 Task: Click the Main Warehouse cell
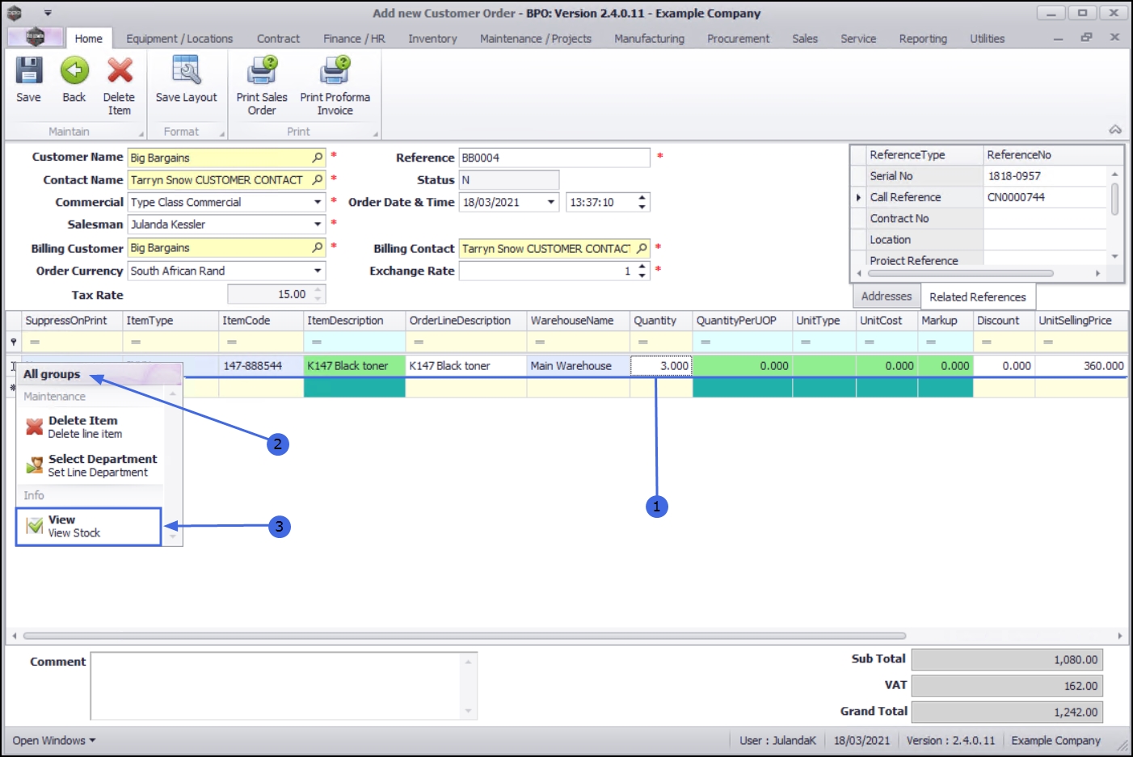pyautogui.click(x=579, y=366)
